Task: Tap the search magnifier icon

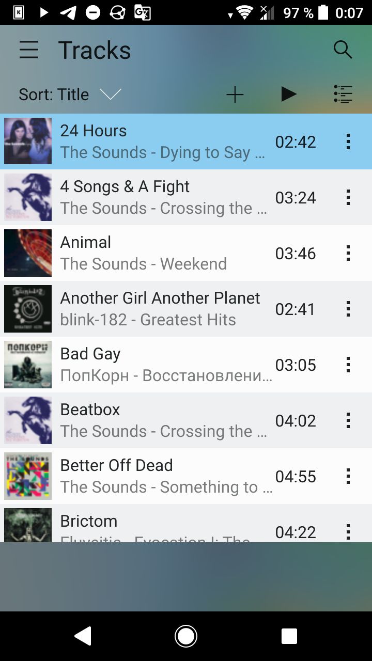Action: click(x=343, y=50)
